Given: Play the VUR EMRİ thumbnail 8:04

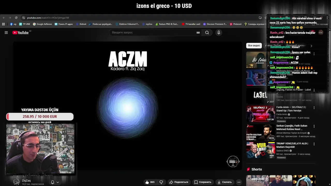Looking at the screenshot, I should (260, 150).
